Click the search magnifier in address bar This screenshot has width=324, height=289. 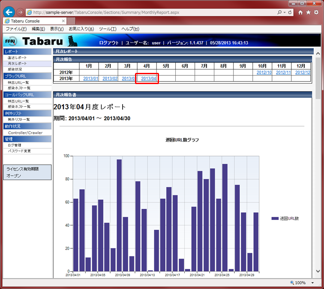click(x=279, y=12)
